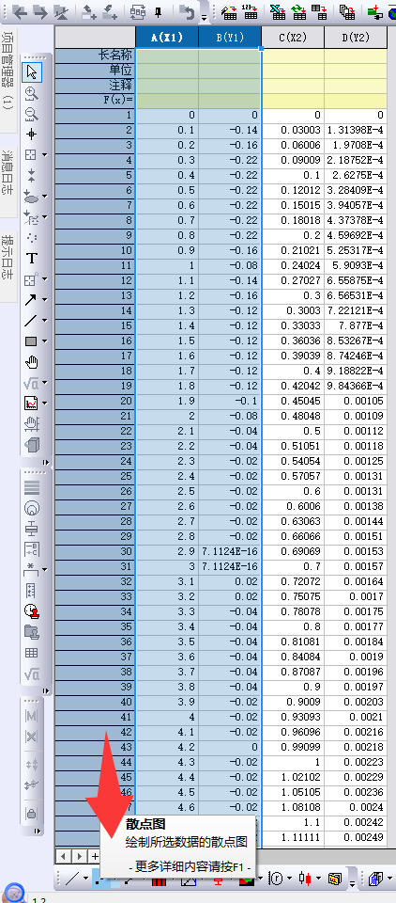Screen dimensions: 396x903
Task: Click the 7.1124E-16 cell in row 30
Action: point(230,551)
